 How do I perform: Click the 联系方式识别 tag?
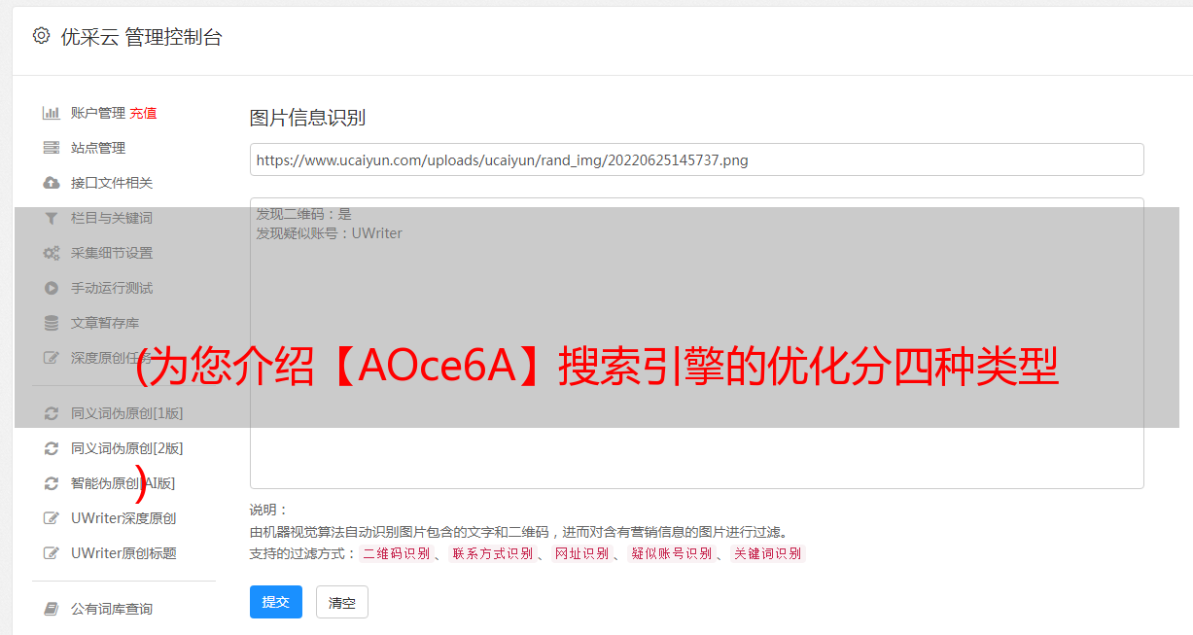click(x=492, y=553)
